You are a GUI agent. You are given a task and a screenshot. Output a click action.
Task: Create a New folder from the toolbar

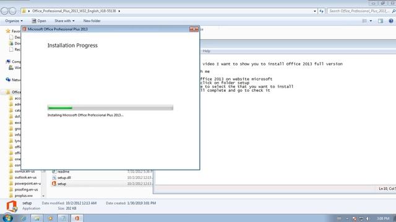(x=92, y=21)
